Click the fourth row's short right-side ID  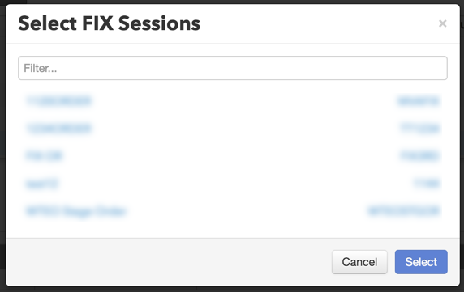pos(427,184)
